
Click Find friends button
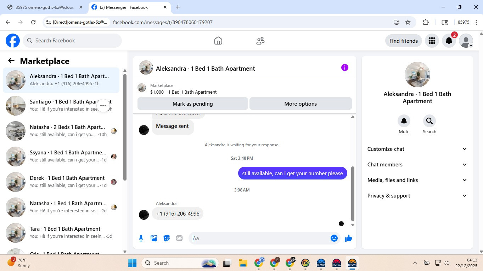coord(404,41)
